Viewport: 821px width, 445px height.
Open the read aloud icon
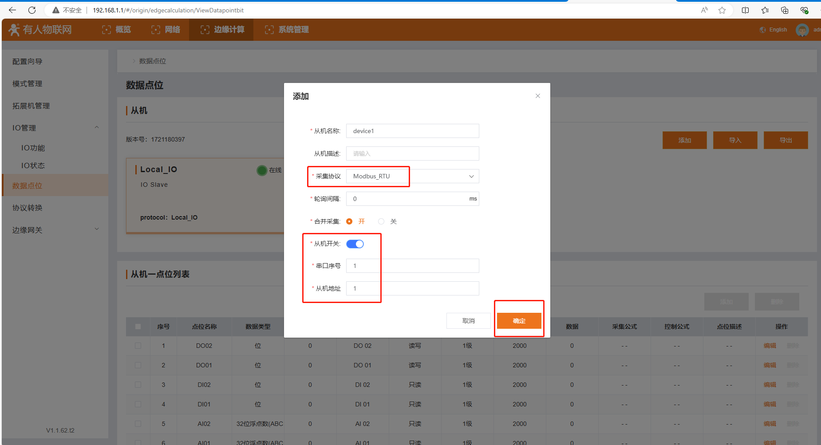pyautogui.click(x=704, y=10)
